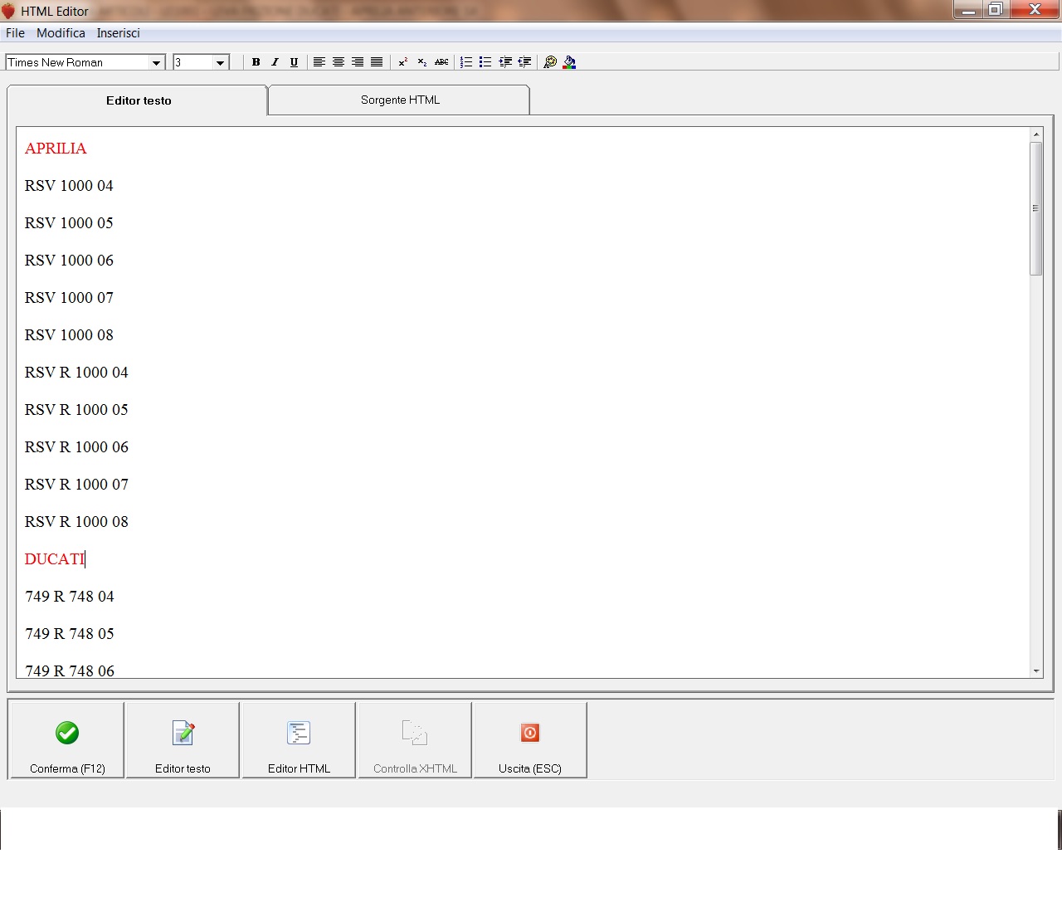Image resolution: width=1062 pixels, height=907 pixels.
Task: Apply subscript formatting
Action: (x=422, y=62)
